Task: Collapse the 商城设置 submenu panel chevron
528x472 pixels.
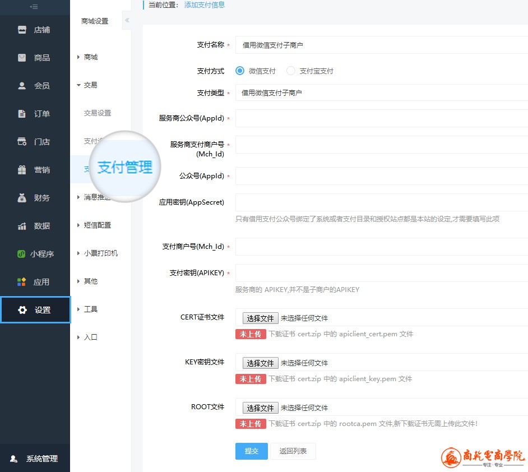Action: [127, 20]
